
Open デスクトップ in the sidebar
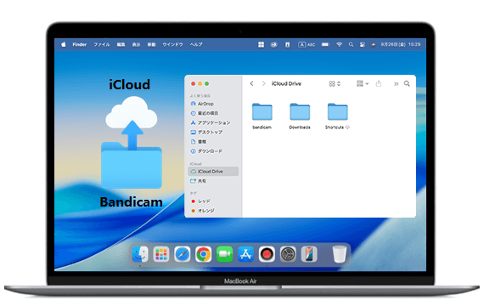(206, 132)
